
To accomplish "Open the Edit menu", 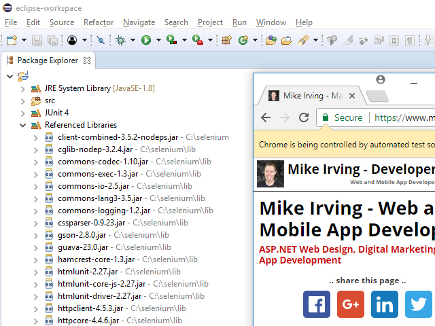I will pyautogui.click(x=33, y=22).
